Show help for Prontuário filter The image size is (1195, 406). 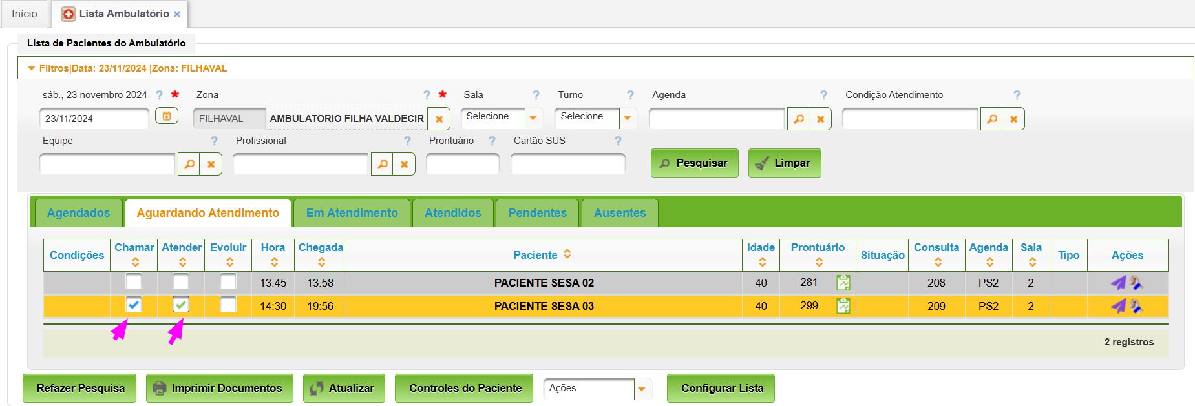(492, 141)
